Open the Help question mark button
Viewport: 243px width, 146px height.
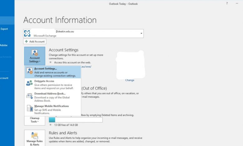point(226,3)
